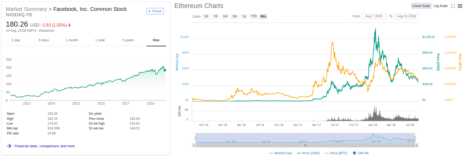Open the Disclaimer link
Image resolution: width=465 pixels, height=156 pixels.
pyautogui.click(x=47, y=31)
